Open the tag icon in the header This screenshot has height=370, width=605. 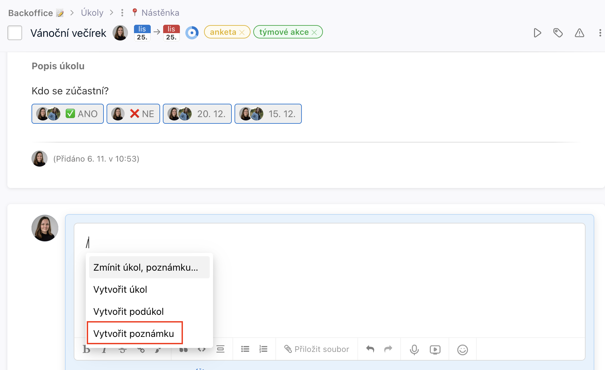tap(558, 33)
